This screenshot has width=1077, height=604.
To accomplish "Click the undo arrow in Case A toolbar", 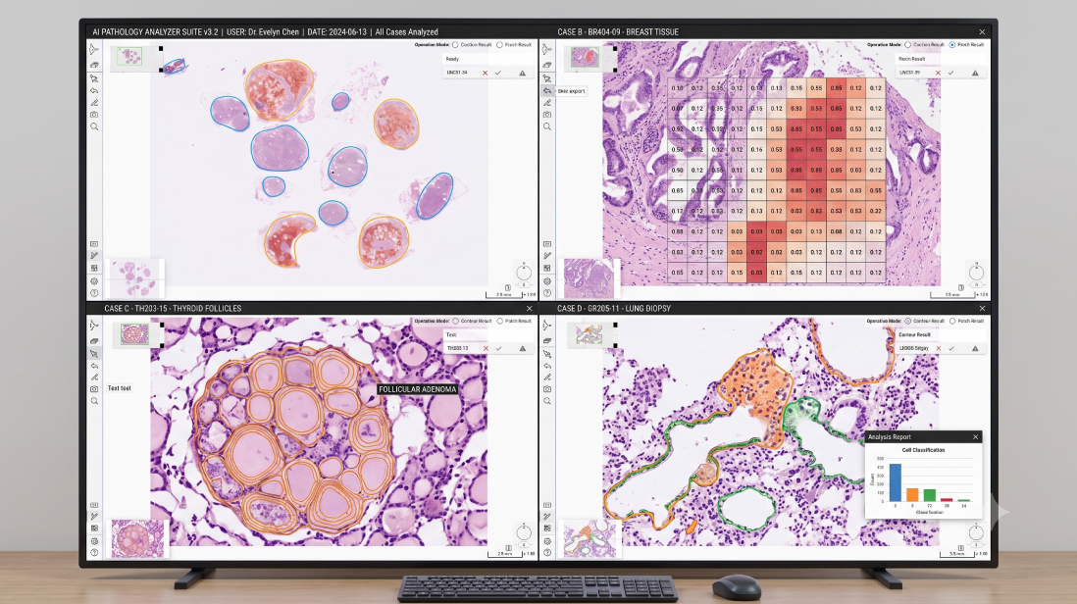I will (x=94, y=90).
